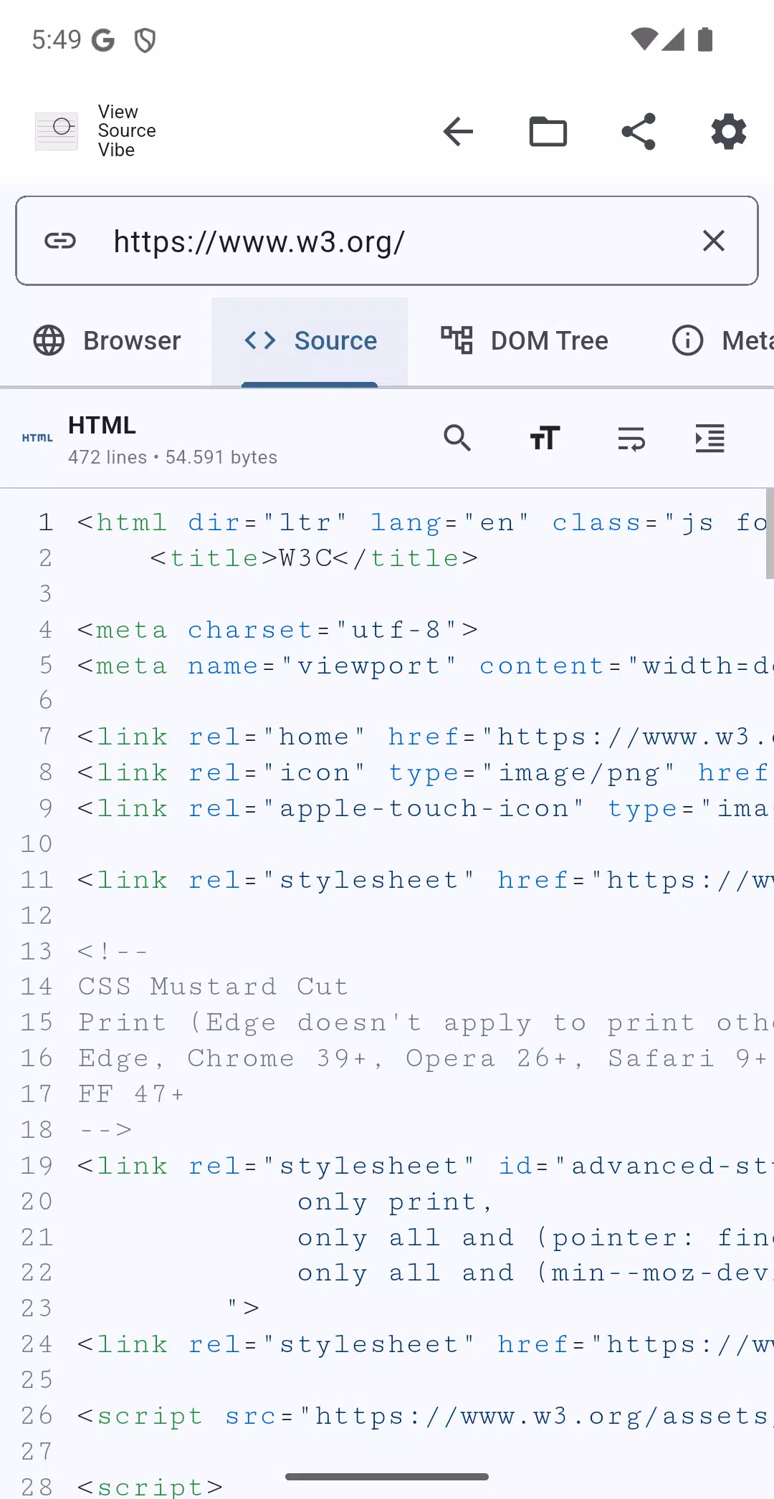Tap the indent format icon
The height and width of the screenshot is (1499, 774).
pos(710,438)
